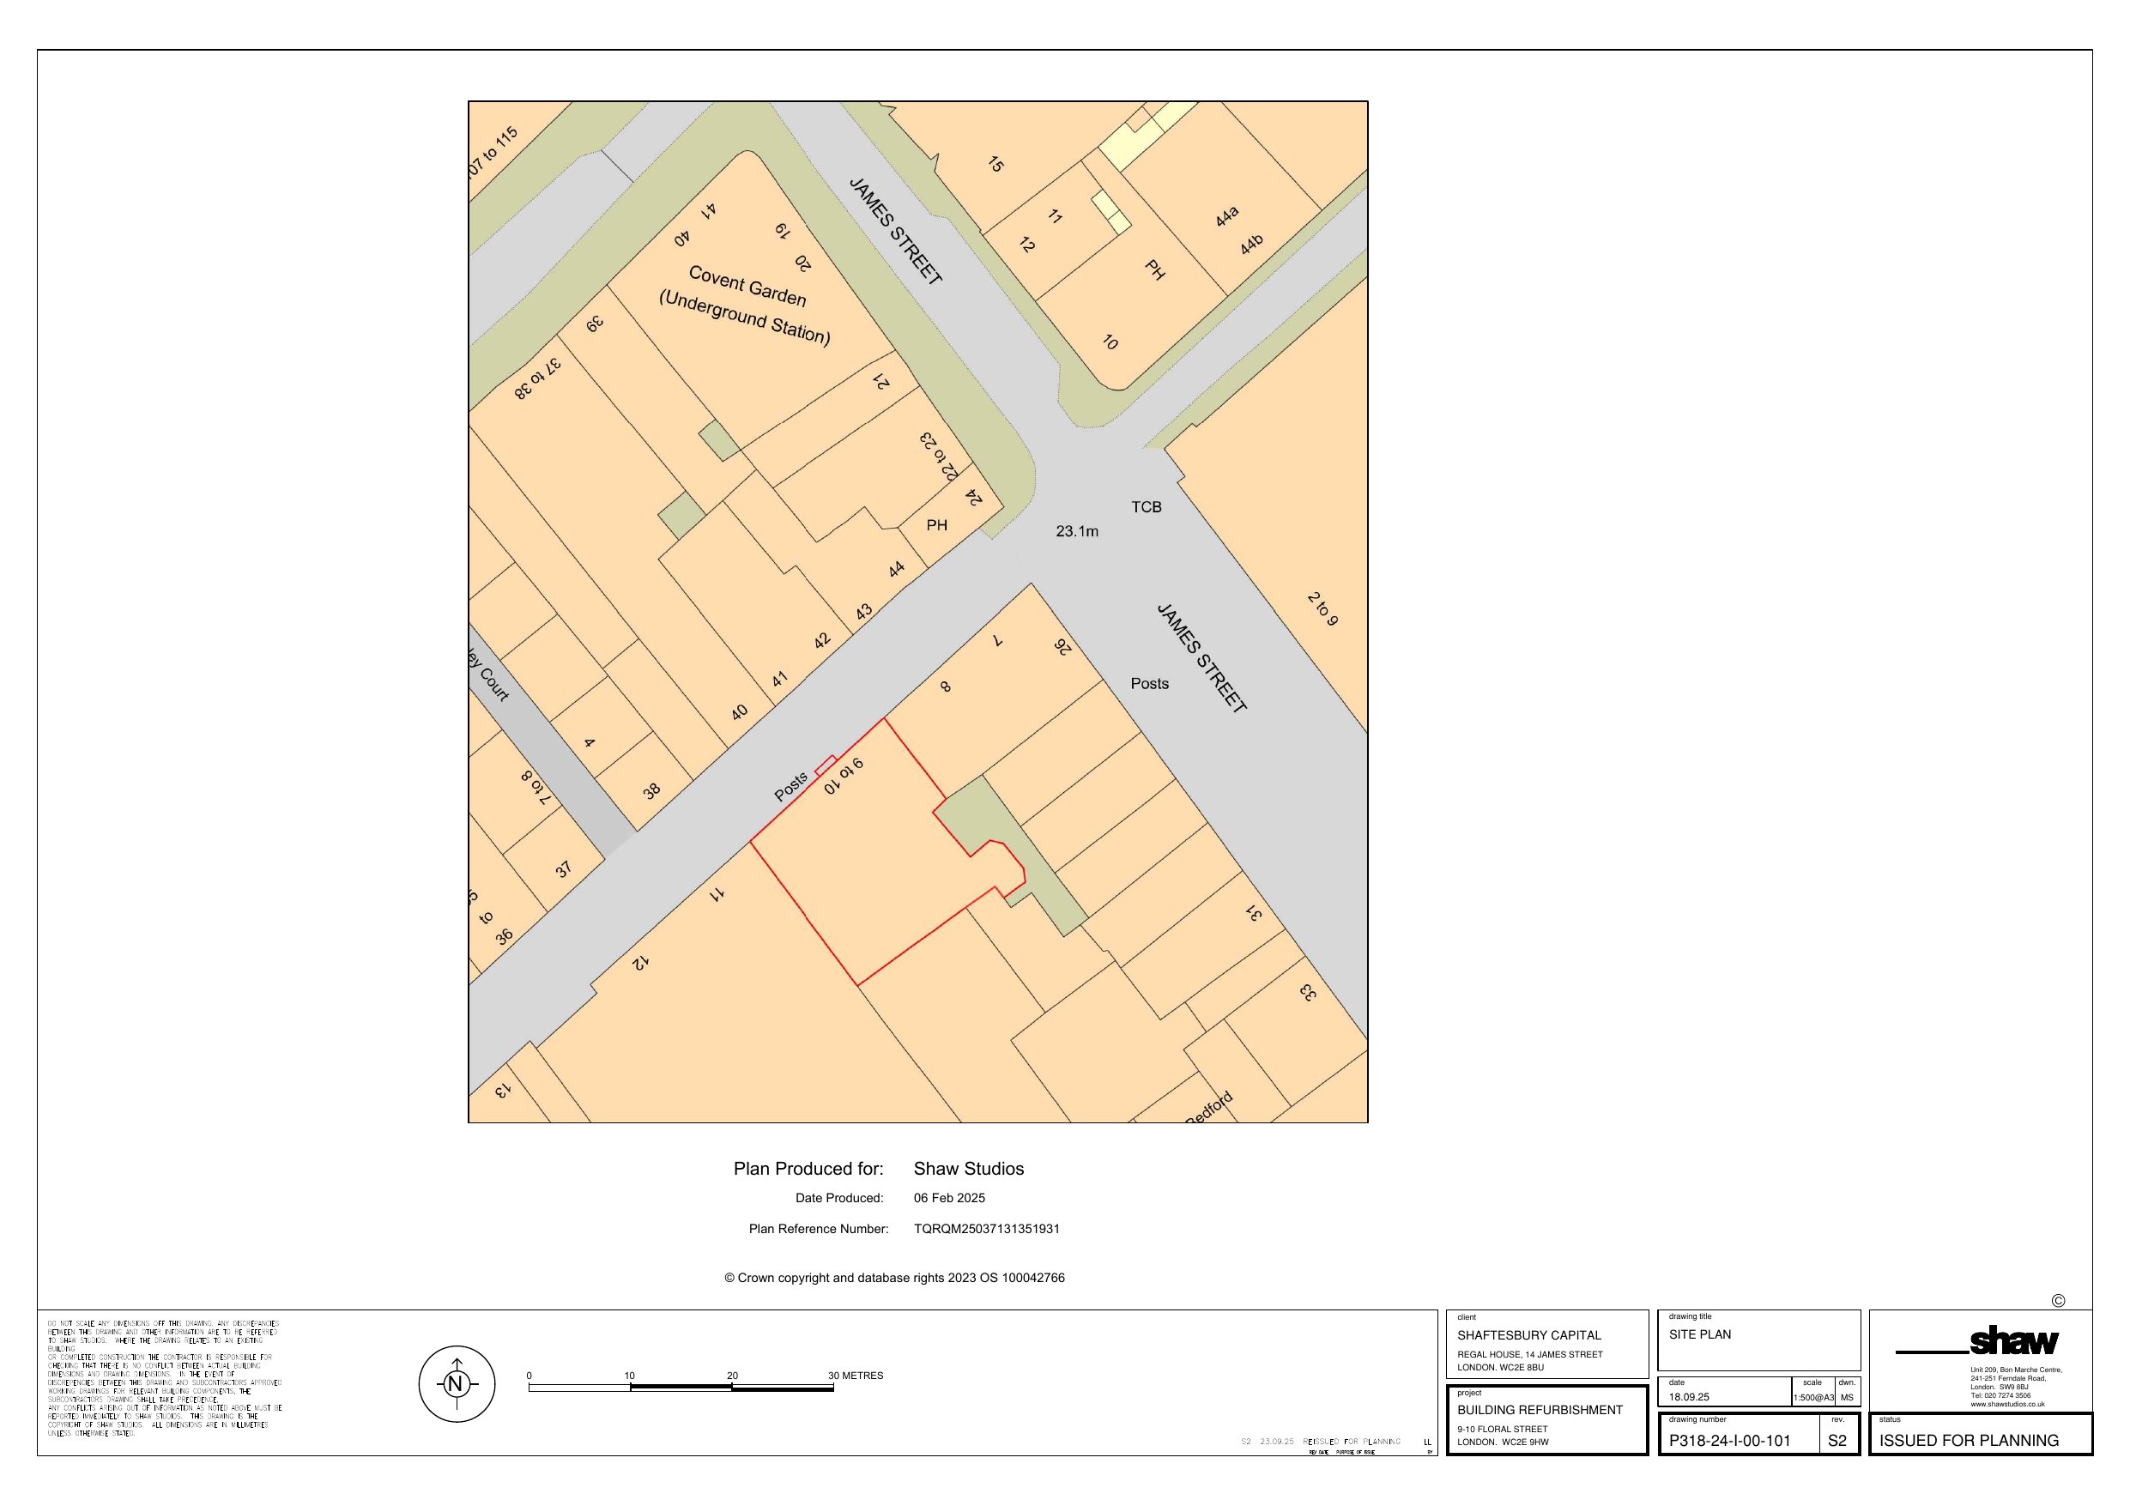Click the Covent Garden Underground Station label
Viewport: 2130px width, 1506px height.
point(745,304)
